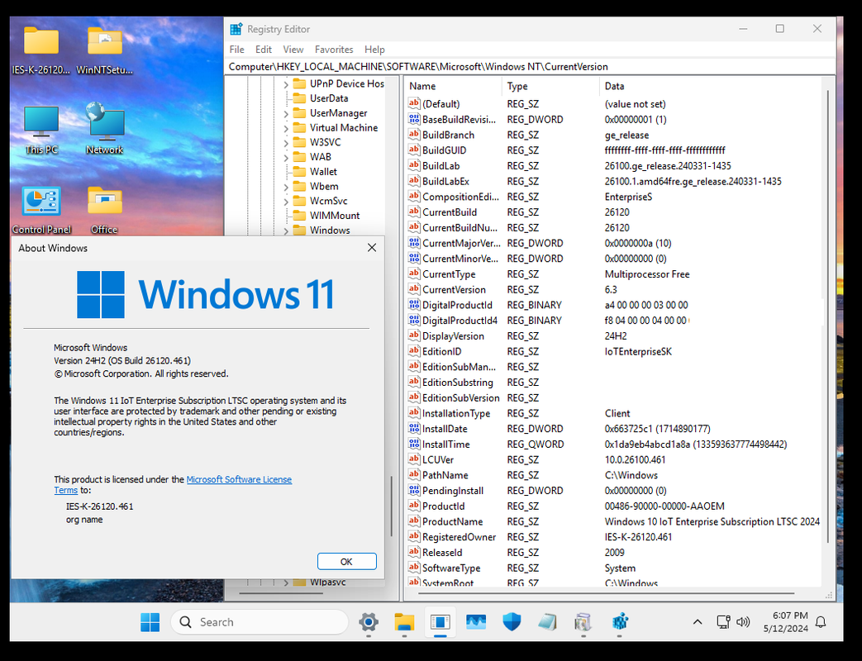Viewport: 862px width, 661px height.
Task: Expand the W3SVC registry key
Action: 286,143
